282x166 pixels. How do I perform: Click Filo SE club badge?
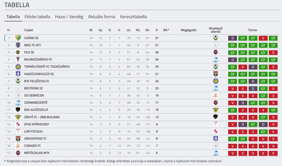pyautogui.click(x=18, y=52)
